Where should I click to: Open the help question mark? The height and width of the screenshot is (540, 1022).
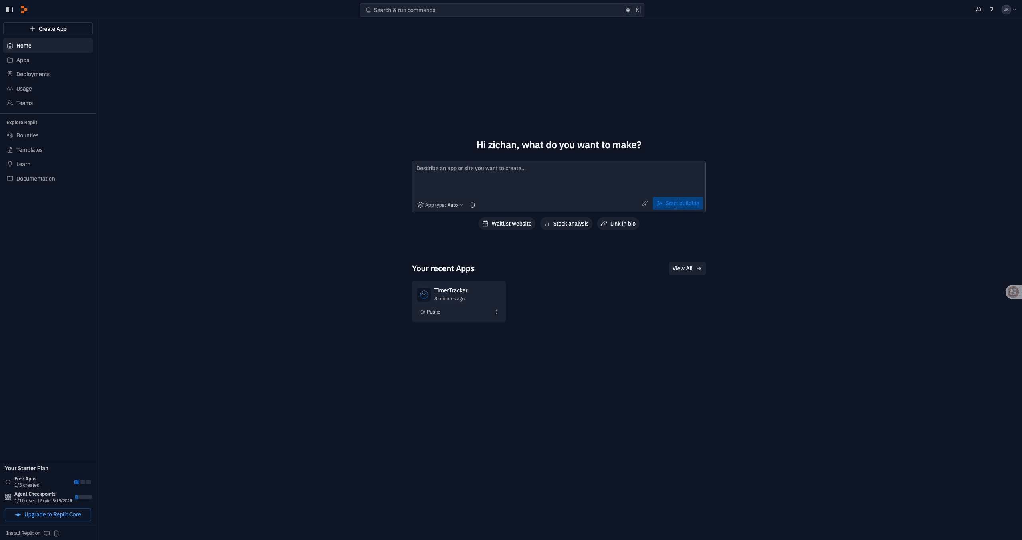(x=991, y=10)
